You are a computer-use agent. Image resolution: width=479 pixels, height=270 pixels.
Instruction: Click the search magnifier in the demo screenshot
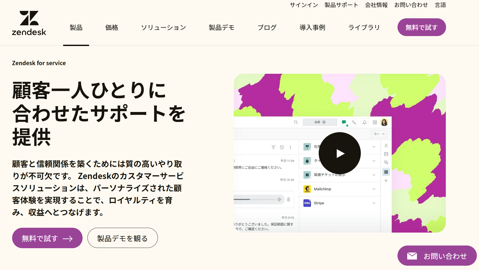click(x=296, y=122)
